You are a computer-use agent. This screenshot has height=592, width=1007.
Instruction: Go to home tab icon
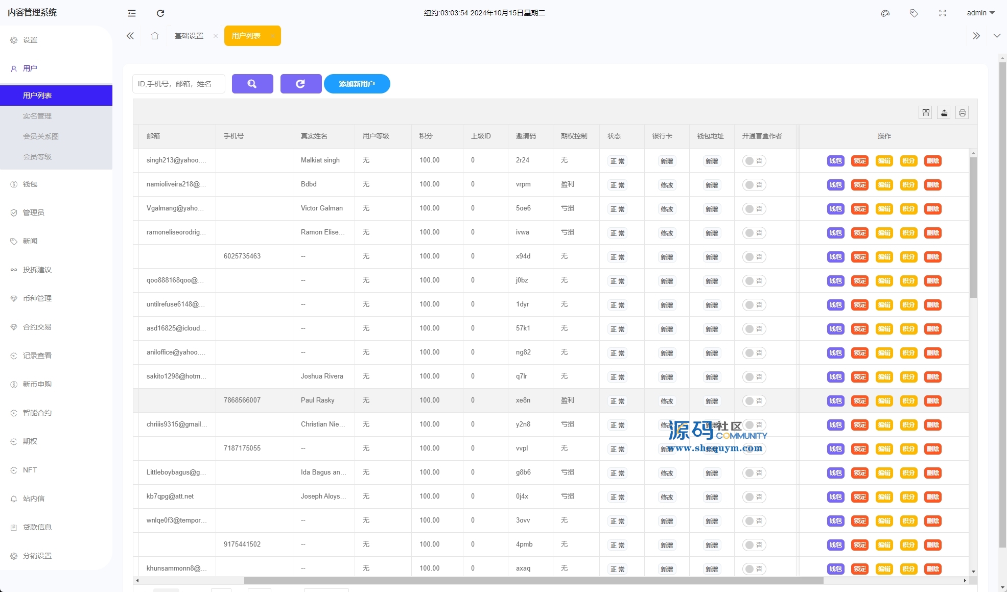[x=155, y=36]
